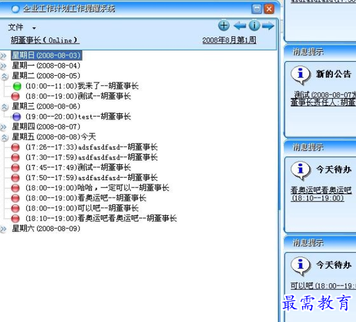The height and width of the screenshot is (322, 356).
Task: Click info bubble icon in bottom 今天待办 popup
Action: 300,266
